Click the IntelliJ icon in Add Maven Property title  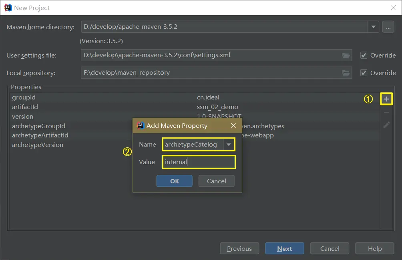(x=140, y=125)
